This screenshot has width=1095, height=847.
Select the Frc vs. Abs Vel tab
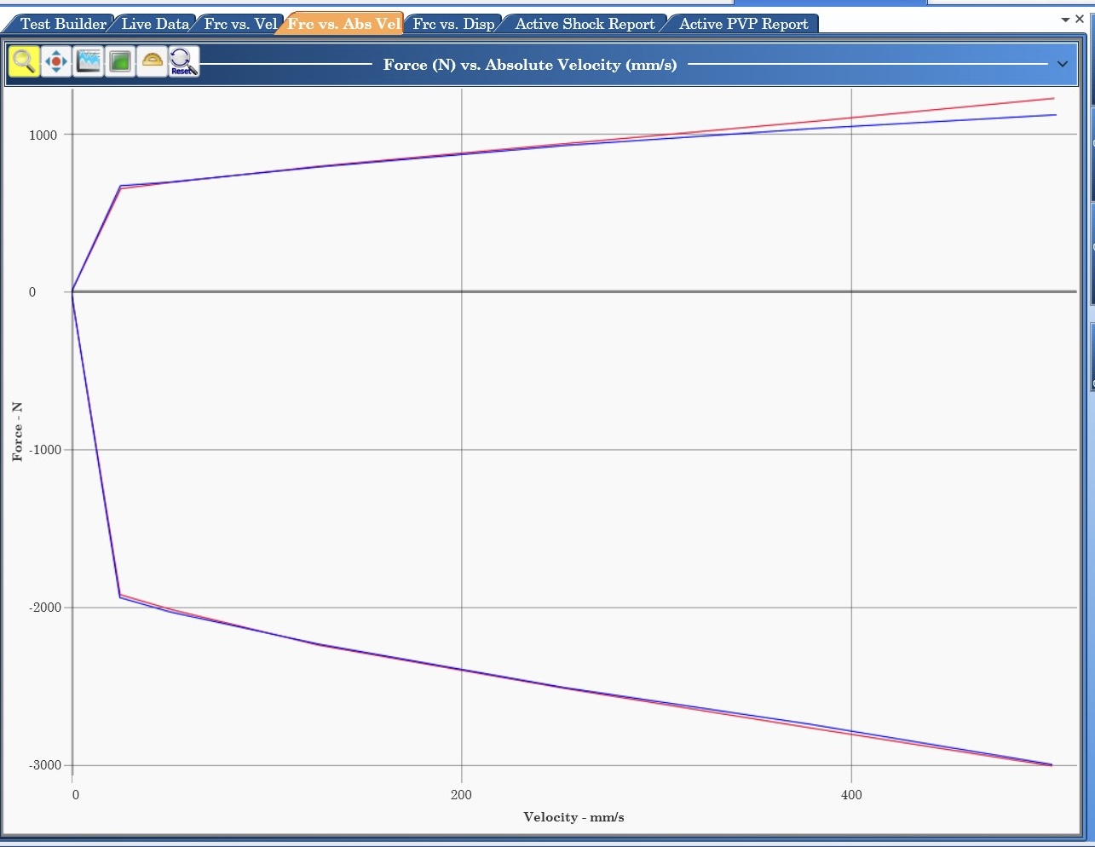coord(343,24)
